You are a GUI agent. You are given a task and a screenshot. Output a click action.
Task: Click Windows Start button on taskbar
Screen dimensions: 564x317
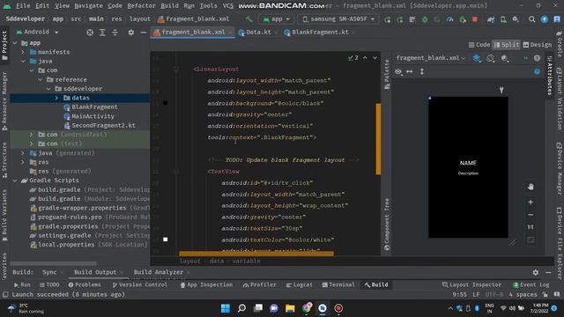pos(226,308)
